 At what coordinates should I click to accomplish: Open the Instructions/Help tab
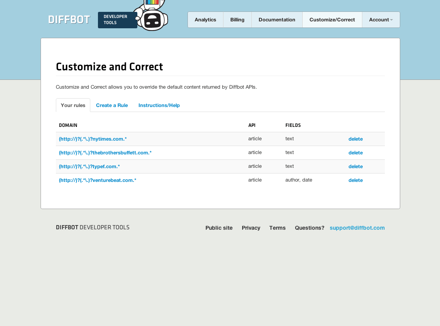[x=159, y=105]
